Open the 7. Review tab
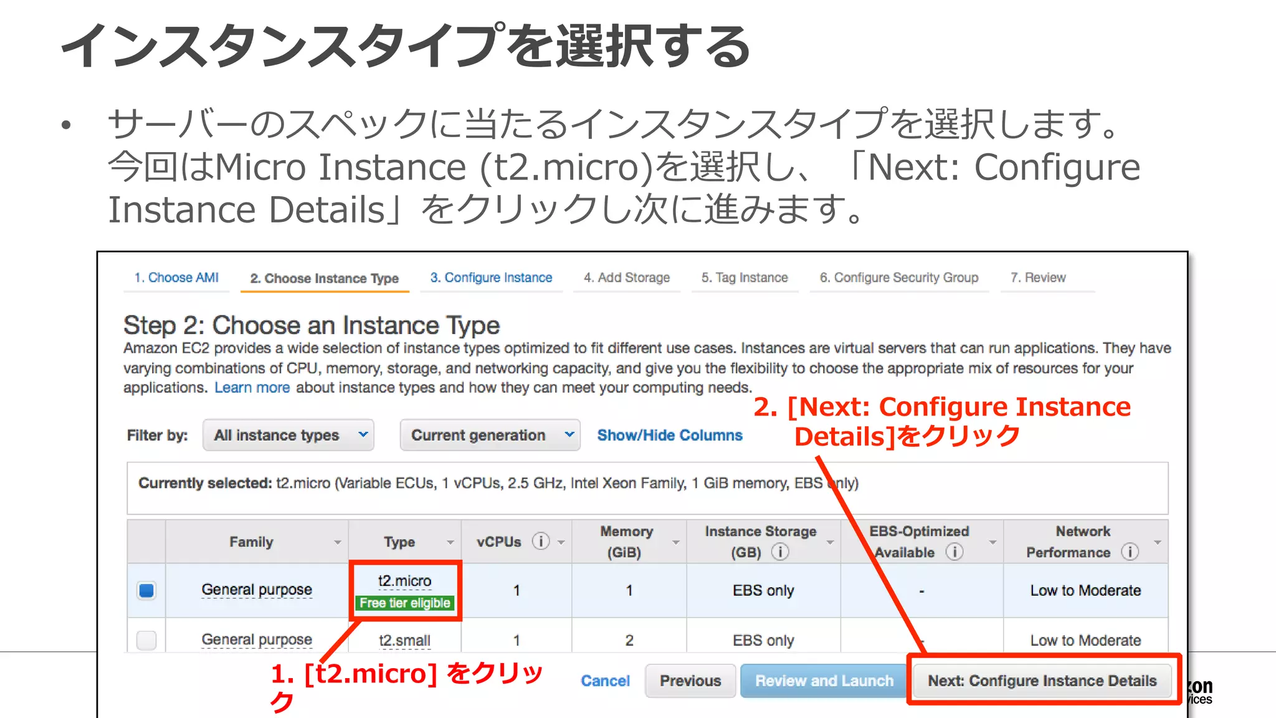The image size is (1276, 718). [1038, 278]
